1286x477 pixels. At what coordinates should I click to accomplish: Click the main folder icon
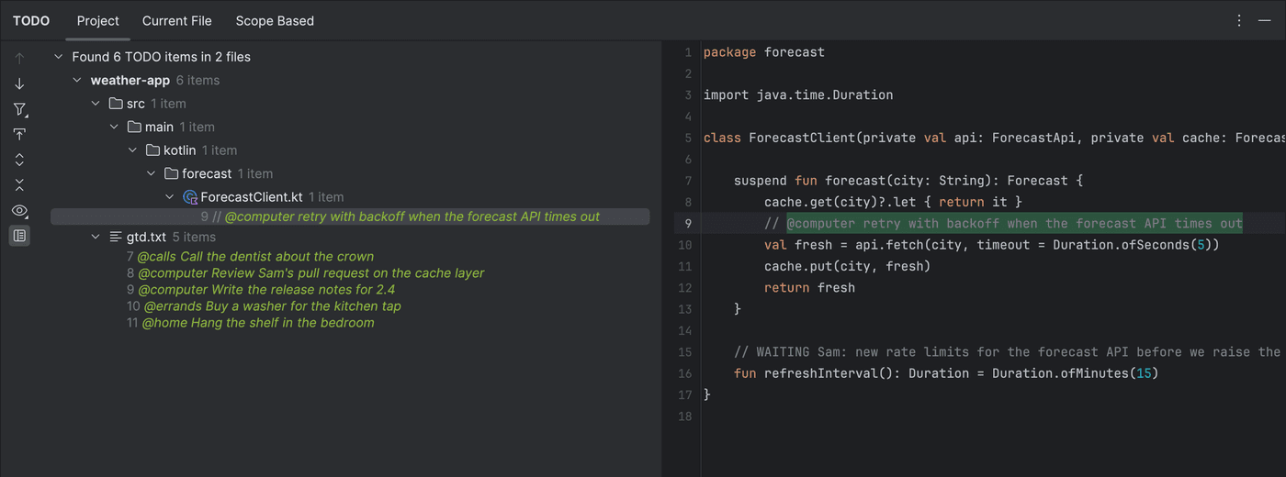pos(134,127)
